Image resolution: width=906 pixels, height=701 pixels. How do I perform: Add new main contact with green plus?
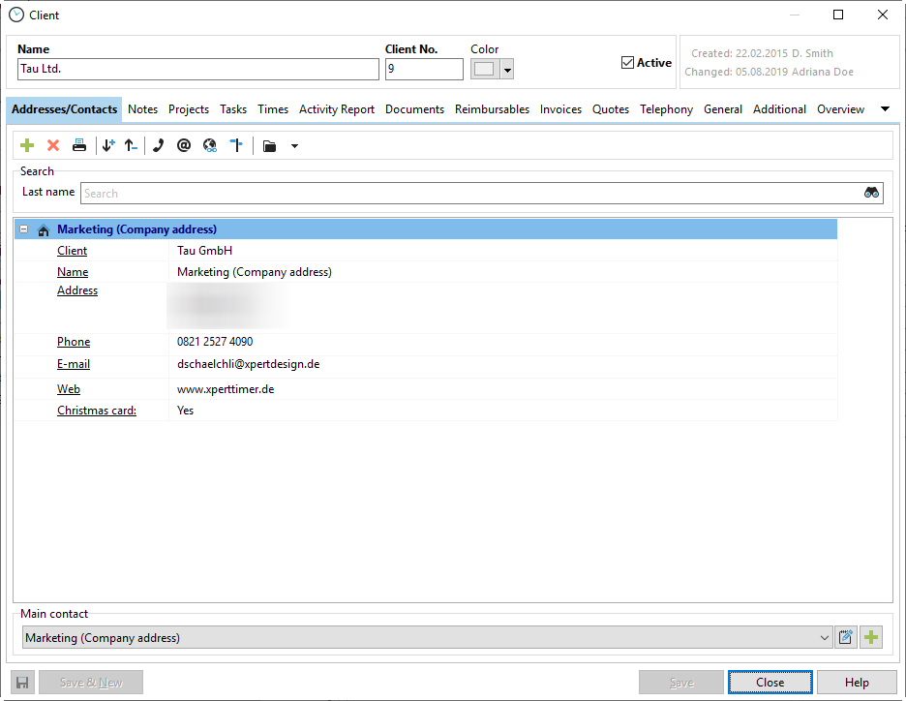(x=872, y=637)
